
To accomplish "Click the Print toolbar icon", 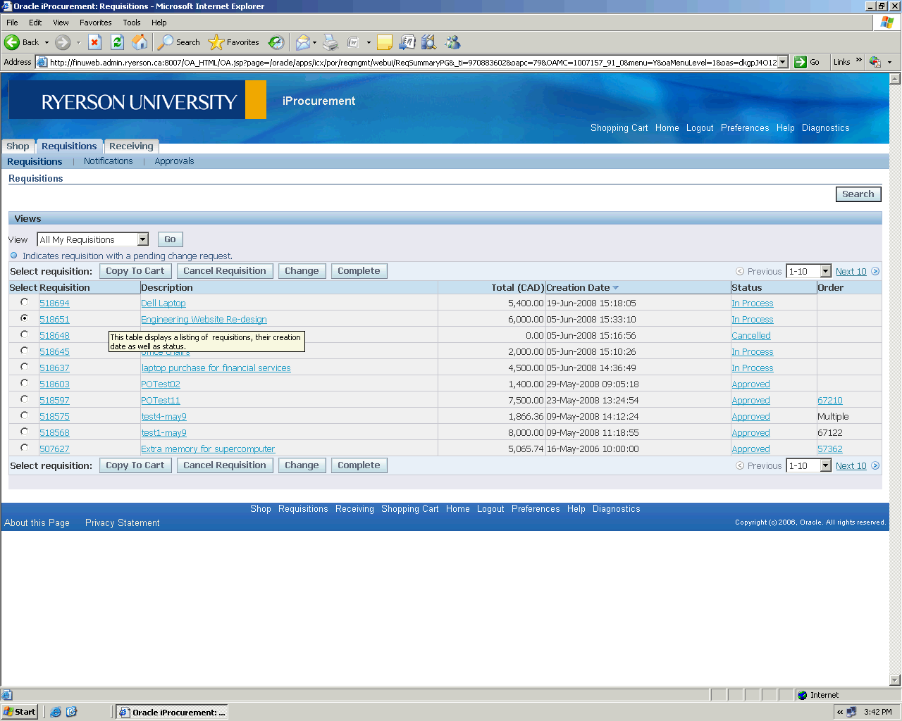I will click(330, 42).
